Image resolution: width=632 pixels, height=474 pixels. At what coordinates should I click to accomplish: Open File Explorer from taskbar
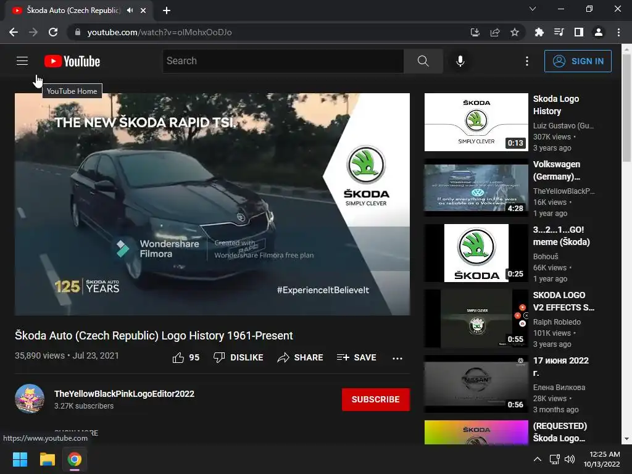[47, 459]
